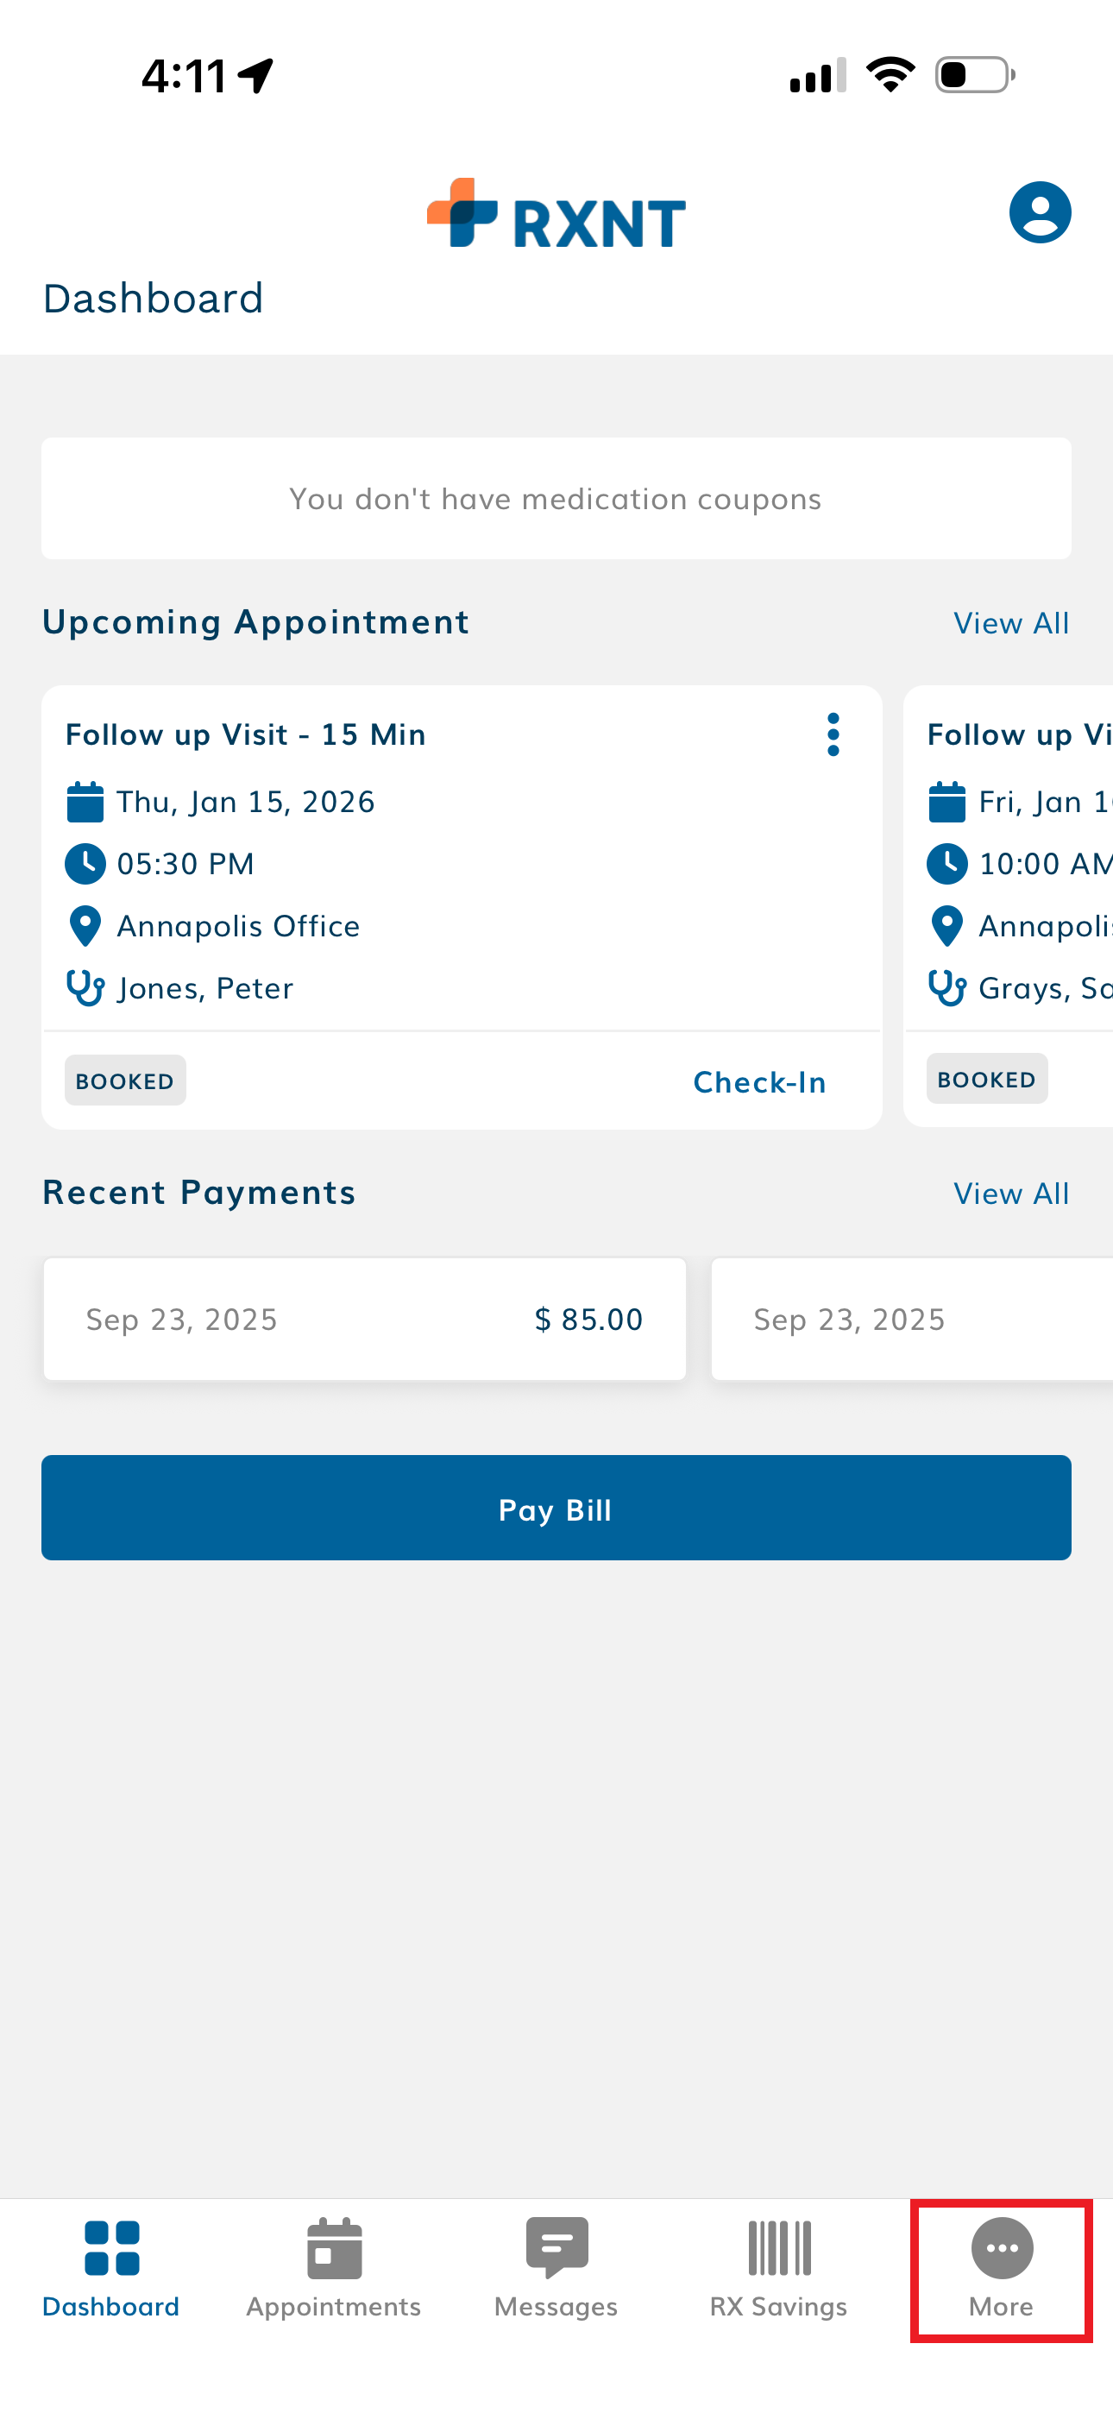View All recent payments
The width and height of the screenshot is (1113, 2413).
click(1011, 1194)
